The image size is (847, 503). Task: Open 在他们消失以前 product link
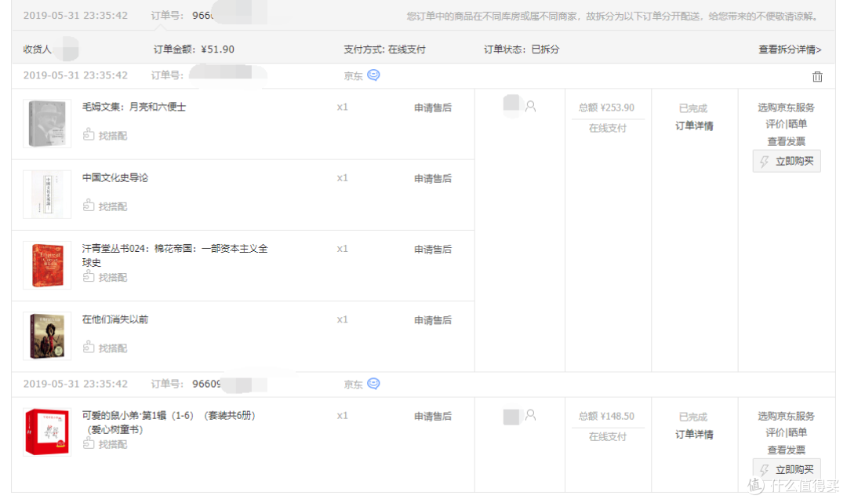tap(115, 319)
